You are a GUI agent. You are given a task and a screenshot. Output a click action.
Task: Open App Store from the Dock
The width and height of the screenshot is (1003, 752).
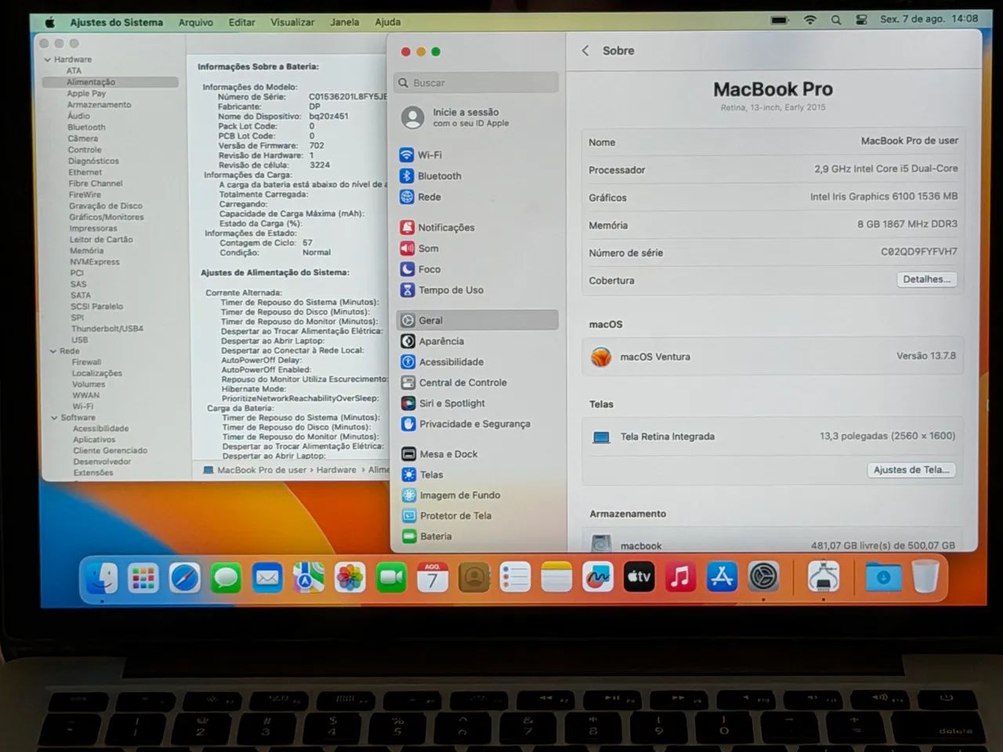(x=722, y=578)
